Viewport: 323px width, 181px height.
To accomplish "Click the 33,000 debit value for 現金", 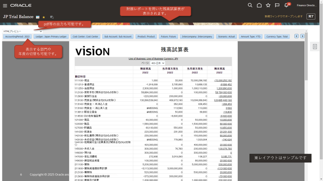I will [x=178, y=80].
